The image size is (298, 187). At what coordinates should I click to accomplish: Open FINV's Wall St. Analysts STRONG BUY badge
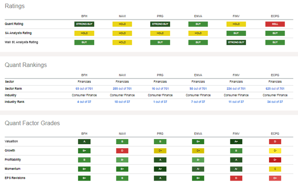[x=236, y=42]
